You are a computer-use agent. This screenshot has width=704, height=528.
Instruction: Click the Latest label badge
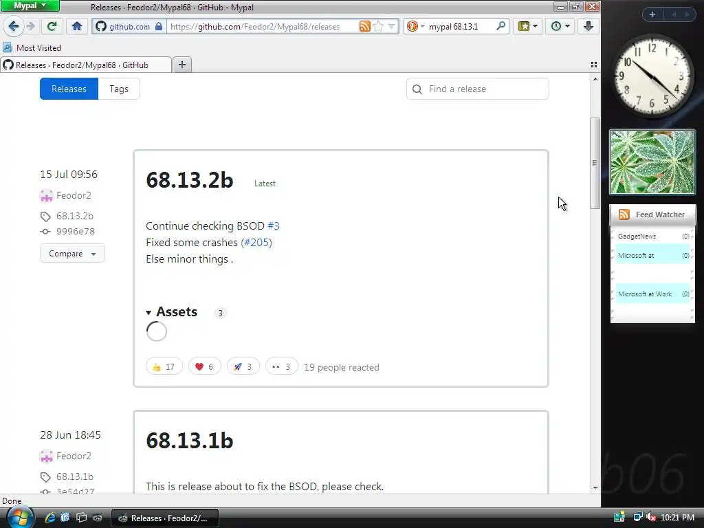265,183
